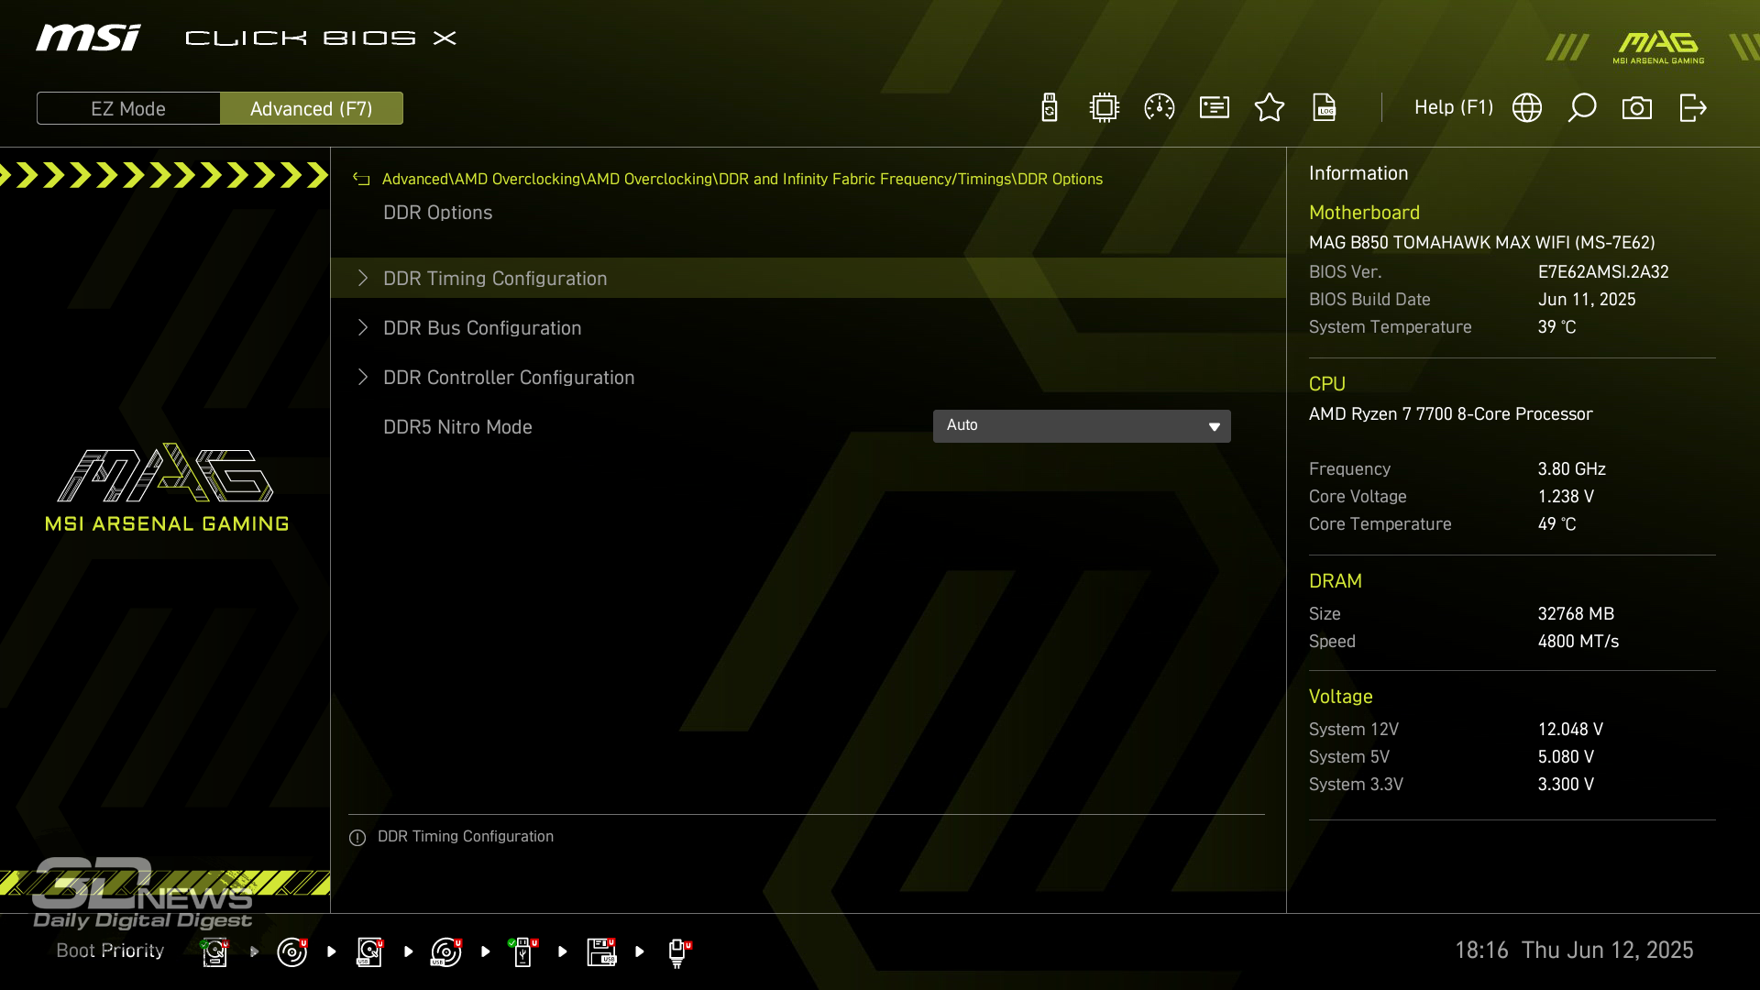Expand DDR Bus Configuration chevron

[363, 327]
